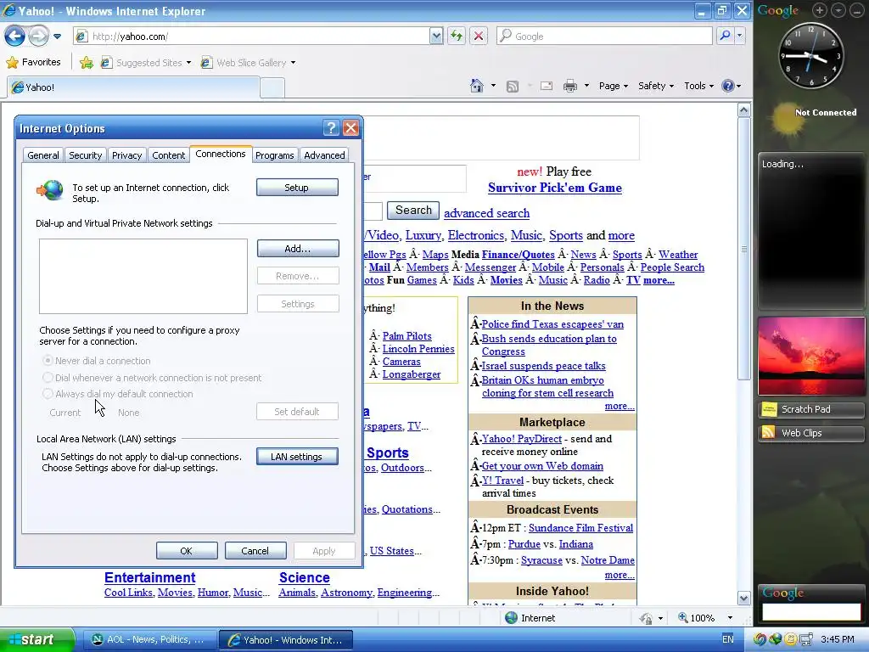The width and height of the screenshot is (869, 652).
Task: Click the sunset slideshow thumbnail gadget
Action: [810, 356]
